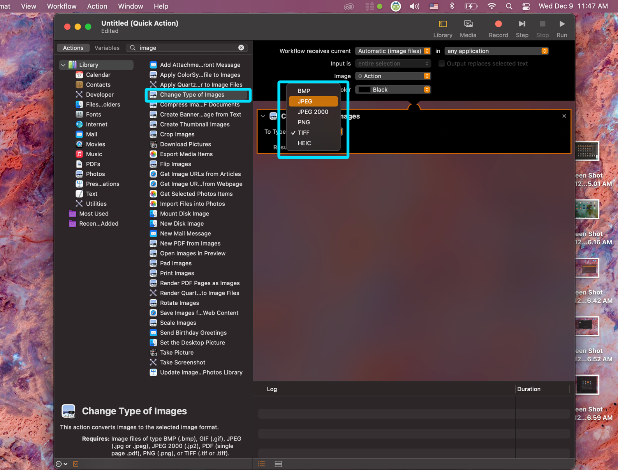The image size is (618, 470).
Task: Open the Screen Shot 6.59 AM desktop thumbnail
Action: [587, 385]
